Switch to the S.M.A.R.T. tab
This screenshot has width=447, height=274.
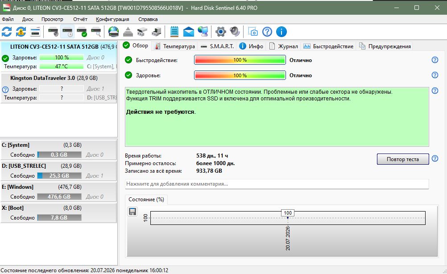tap(217, 46)
